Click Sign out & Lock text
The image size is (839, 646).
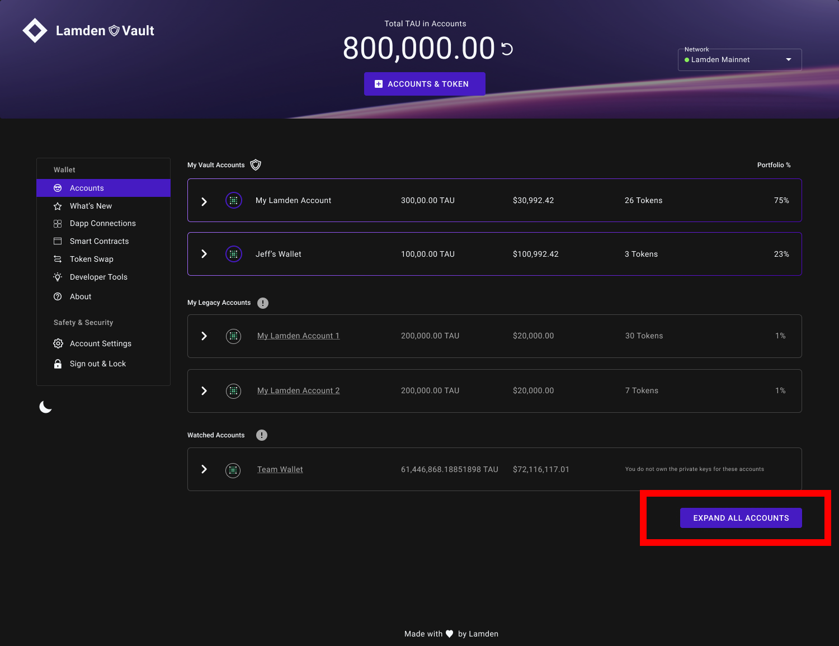98,364
